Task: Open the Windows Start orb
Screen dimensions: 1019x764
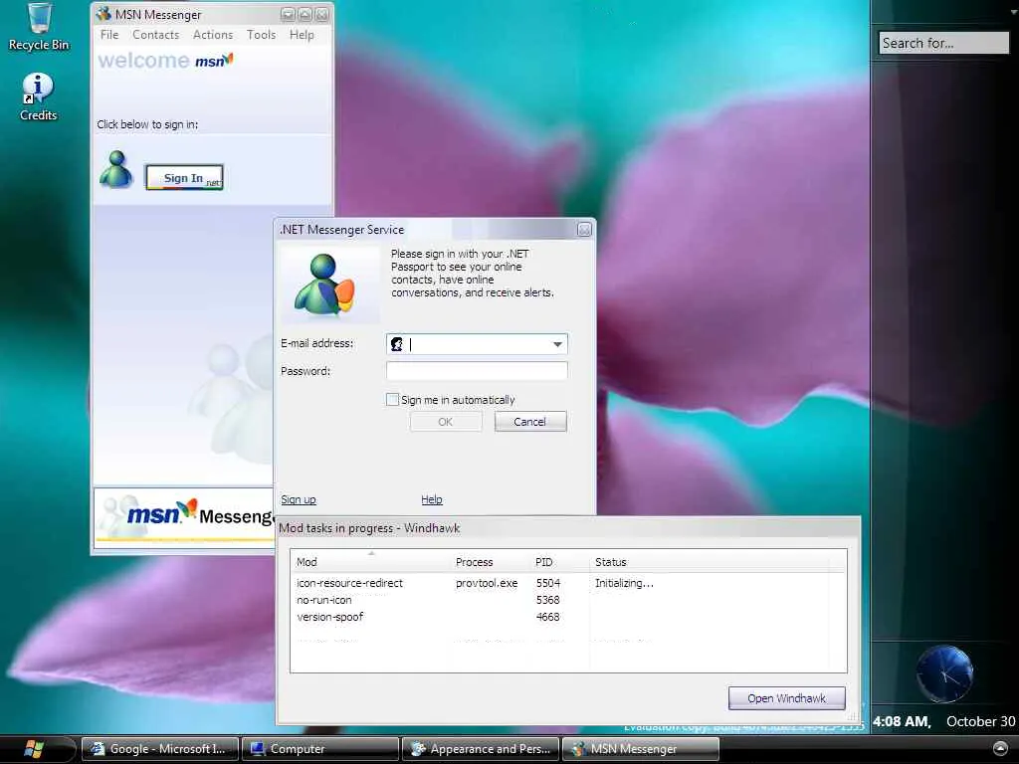Action: [x=33, y=748]
